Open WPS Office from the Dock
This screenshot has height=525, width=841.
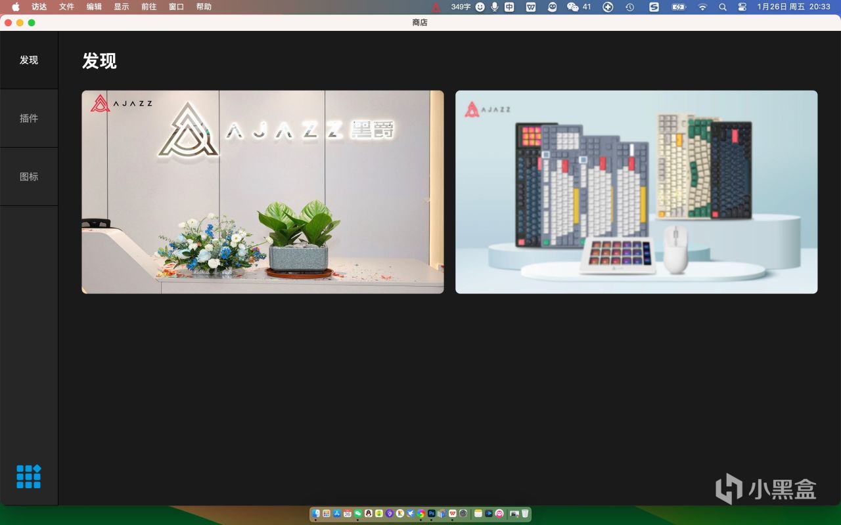pyautogui.click(x=453, y=513)
